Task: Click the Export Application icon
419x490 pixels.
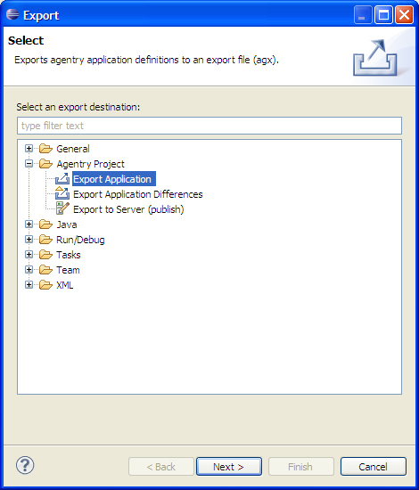Action: pyautogui.click(x=62, y=179)
